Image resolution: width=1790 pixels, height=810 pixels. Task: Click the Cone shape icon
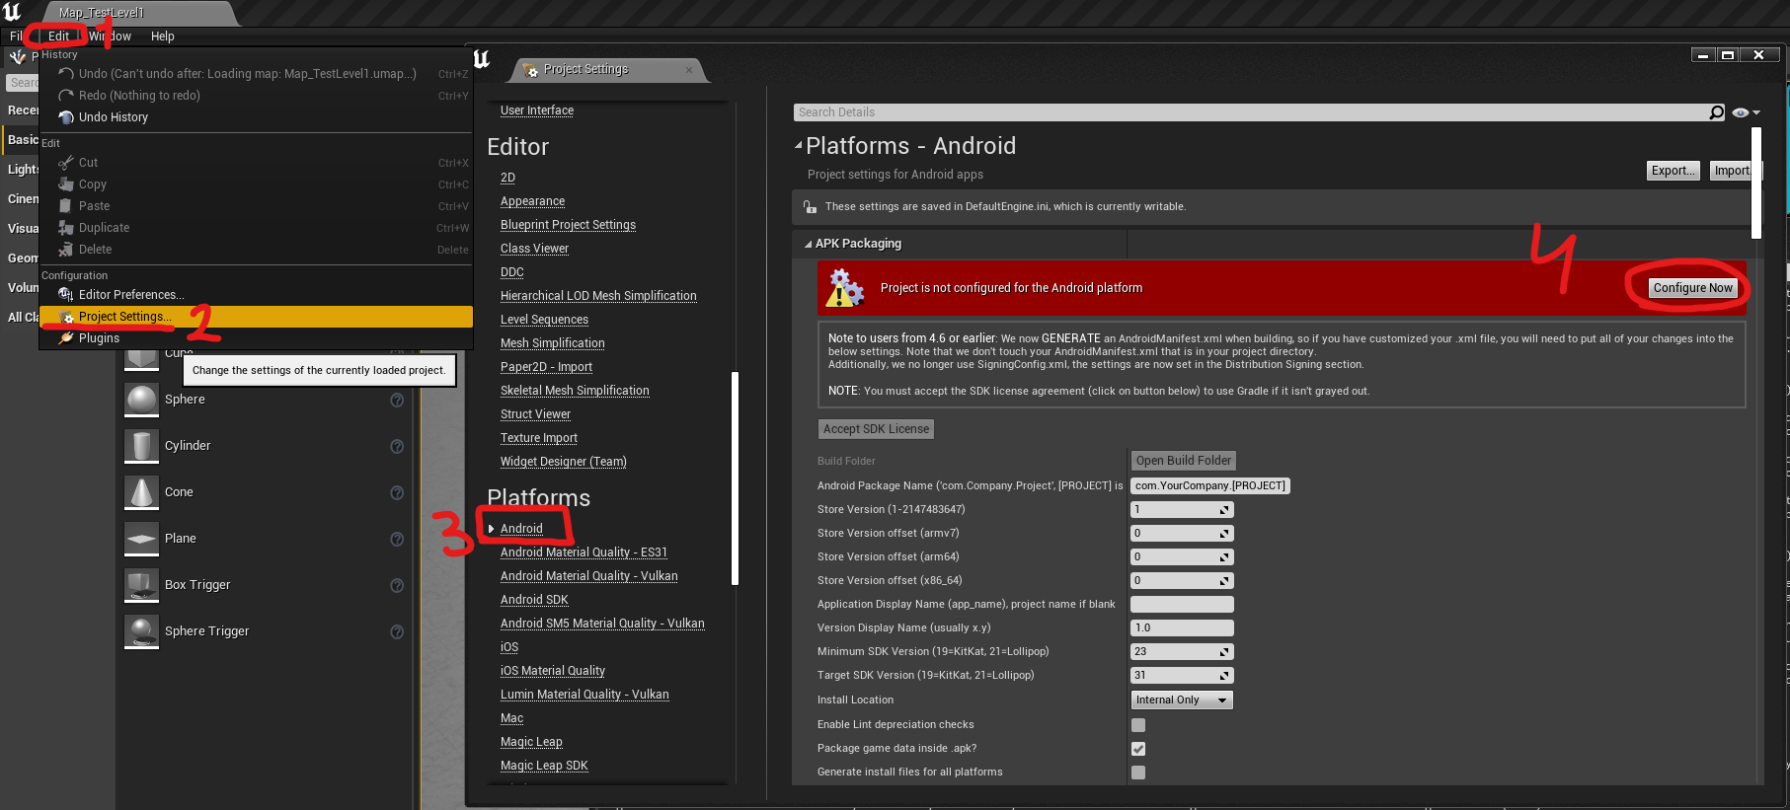(x=142, y=492)
